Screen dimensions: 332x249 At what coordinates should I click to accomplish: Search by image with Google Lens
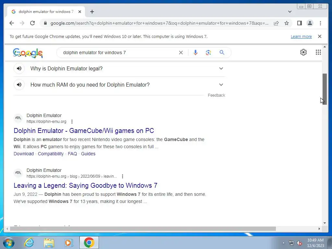[x=208, y=53]
